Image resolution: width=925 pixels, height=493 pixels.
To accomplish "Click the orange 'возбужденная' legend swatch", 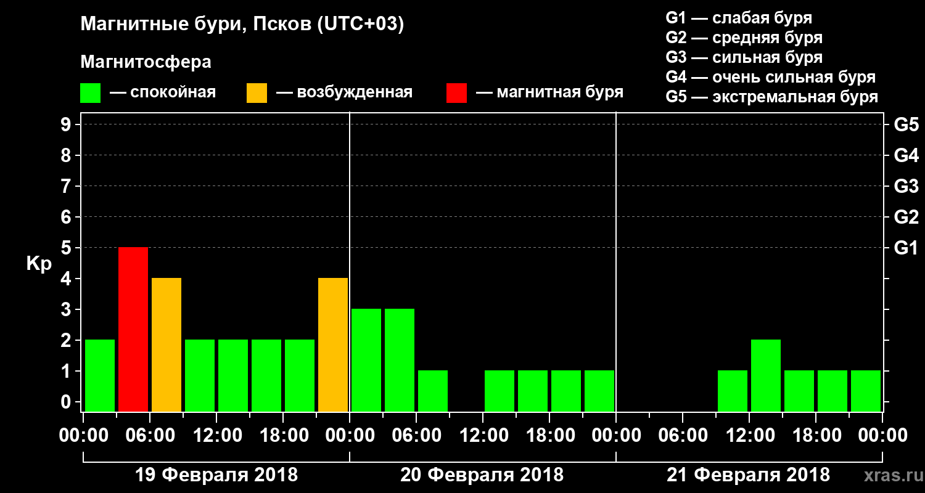I will point(257,93).
